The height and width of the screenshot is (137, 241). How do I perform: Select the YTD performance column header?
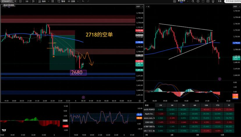click(x=217, y=105)
